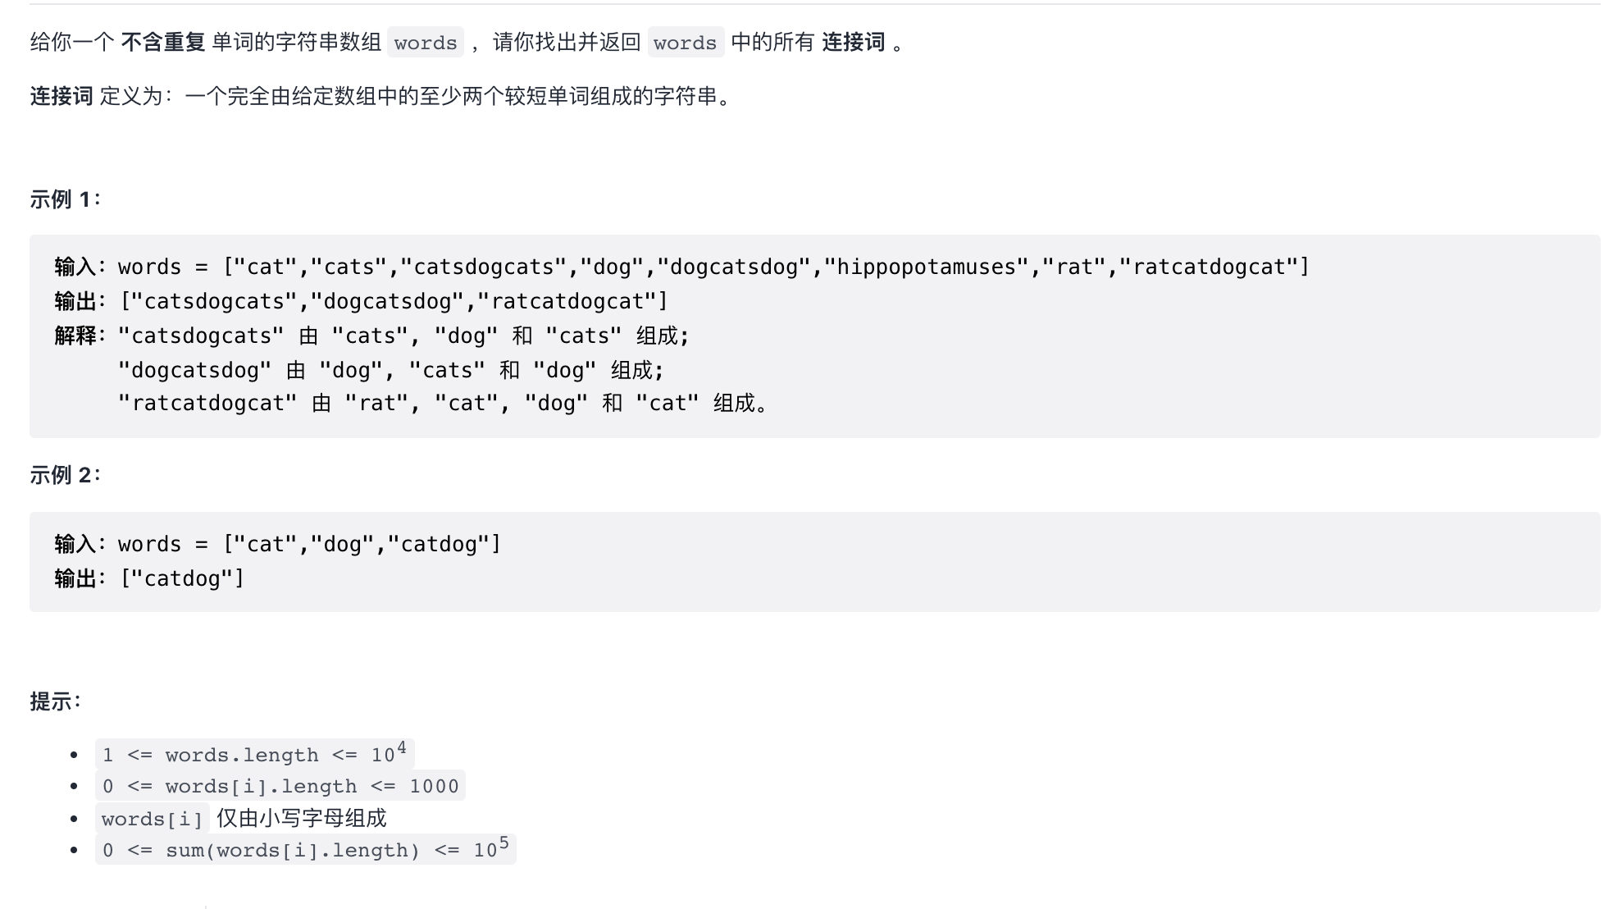This screenshot has width=1604, height=909.
Task: Click the "dogcatsdog" explanation line
Action: click(x=390, y=371)
